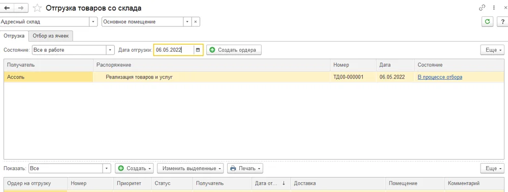Open the Показать filter dropdown
The image size is (508, 192).
click(x=107, y=168)
